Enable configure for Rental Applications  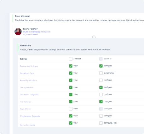coord(101,80)
